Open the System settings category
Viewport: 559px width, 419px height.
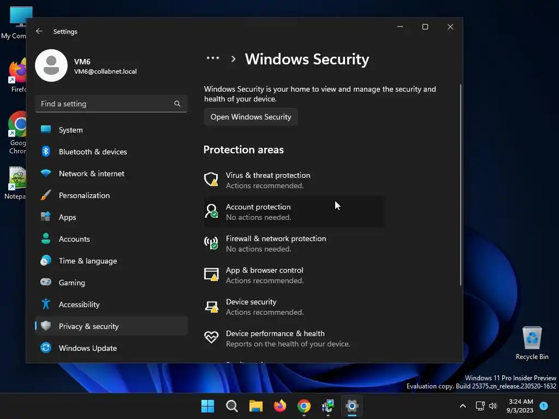(111, 130)
